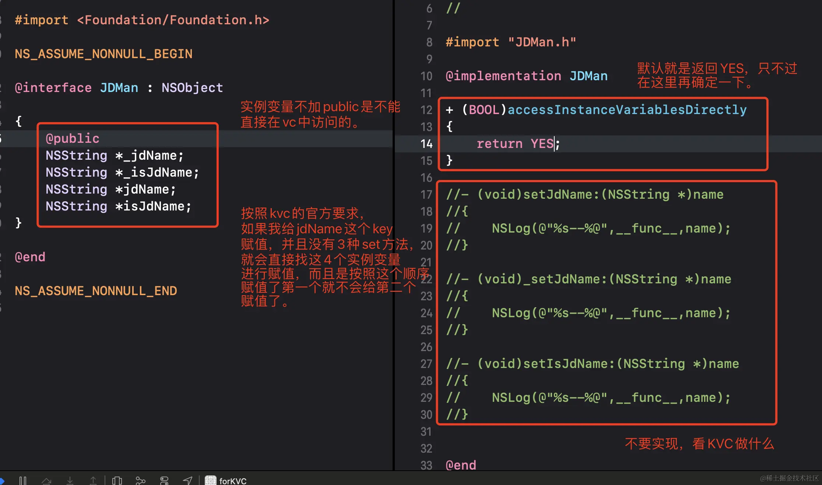
Task: Pause program execution in the debug bar
Action: 23,480
